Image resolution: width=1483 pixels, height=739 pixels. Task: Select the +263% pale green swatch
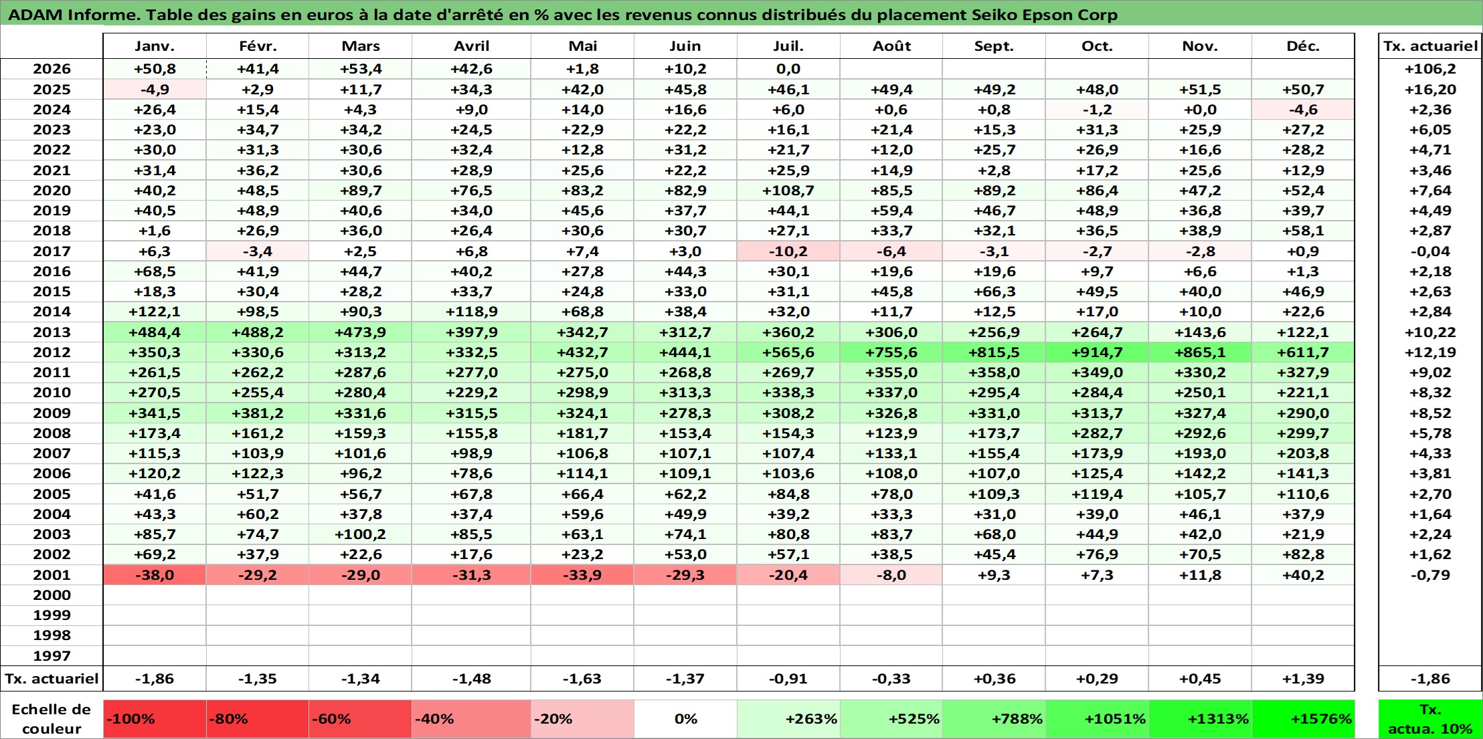788,719
